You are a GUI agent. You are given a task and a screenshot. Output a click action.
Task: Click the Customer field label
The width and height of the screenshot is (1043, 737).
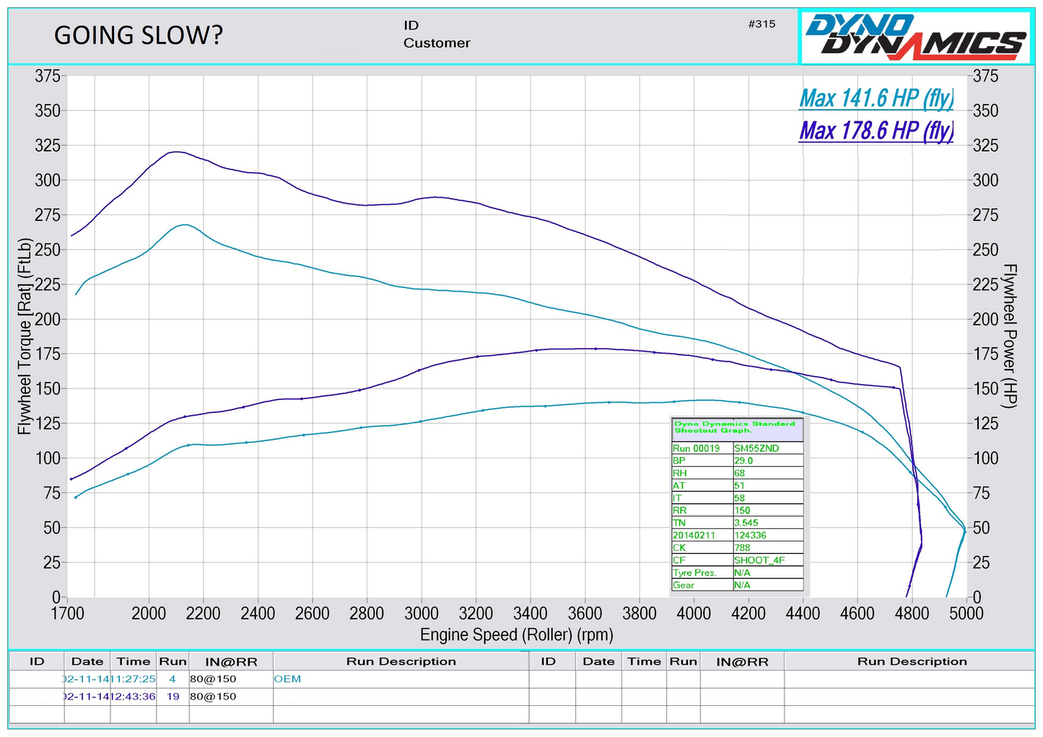(x=437, y=43)
